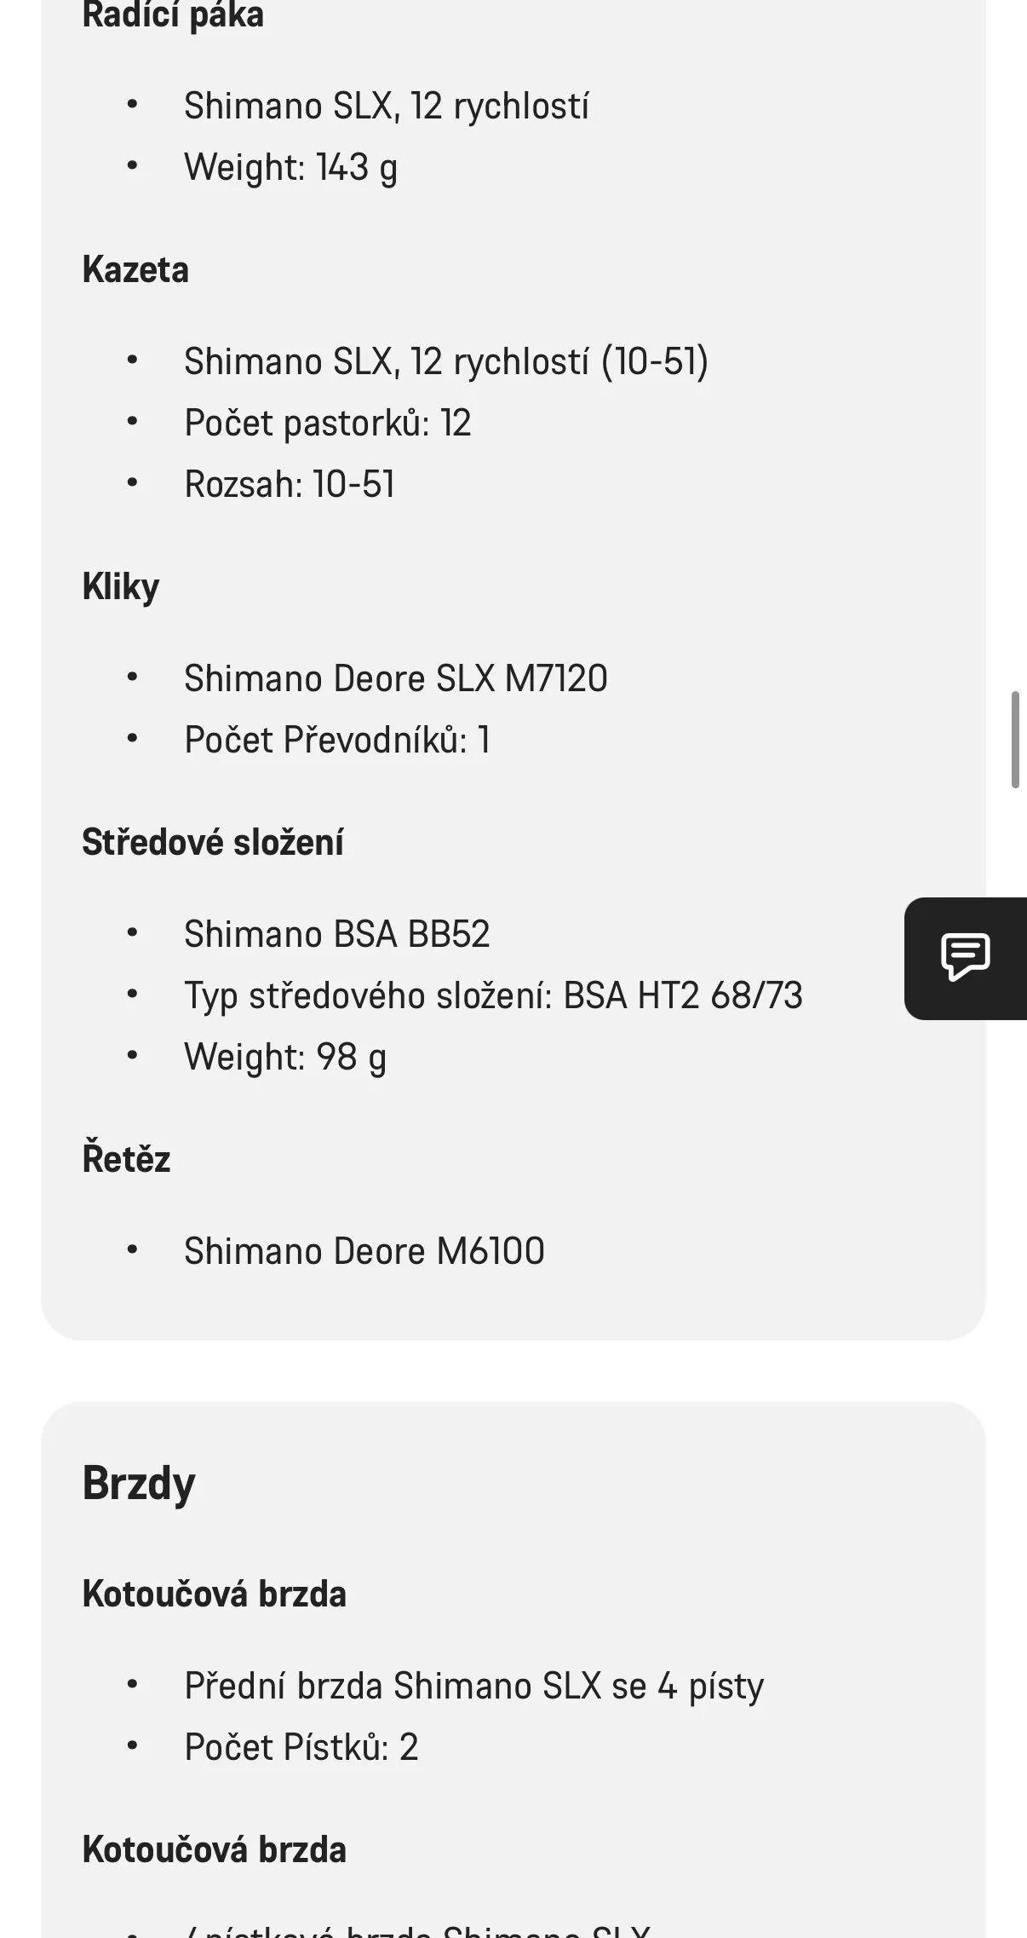Viewport: 1027px width, 1938px height.
Task: Click the Středové složení subheading
Action: tap(213, 843)
